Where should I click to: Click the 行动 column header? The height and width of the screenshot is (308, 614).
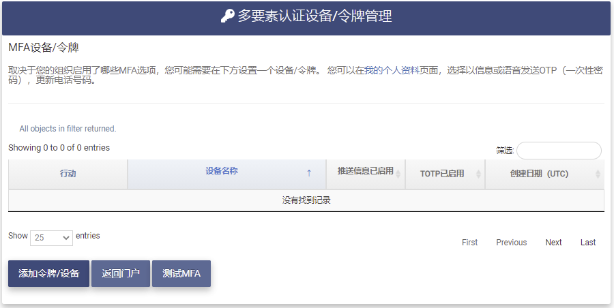(x=68, y=174)
